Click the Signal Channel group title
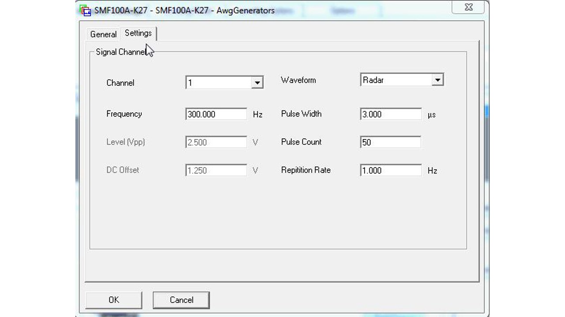Viewport: 565px width, 317px height. pyautogui.click(x=121, y=52)
